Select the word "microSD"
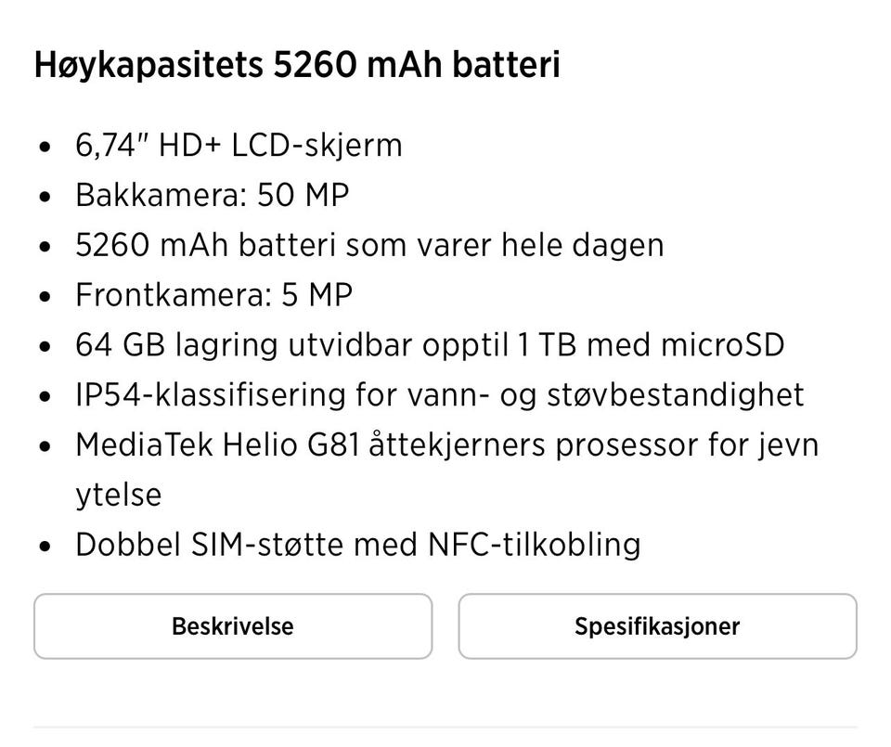The height and width of the screenshot is (747, 891). point(722,345)
